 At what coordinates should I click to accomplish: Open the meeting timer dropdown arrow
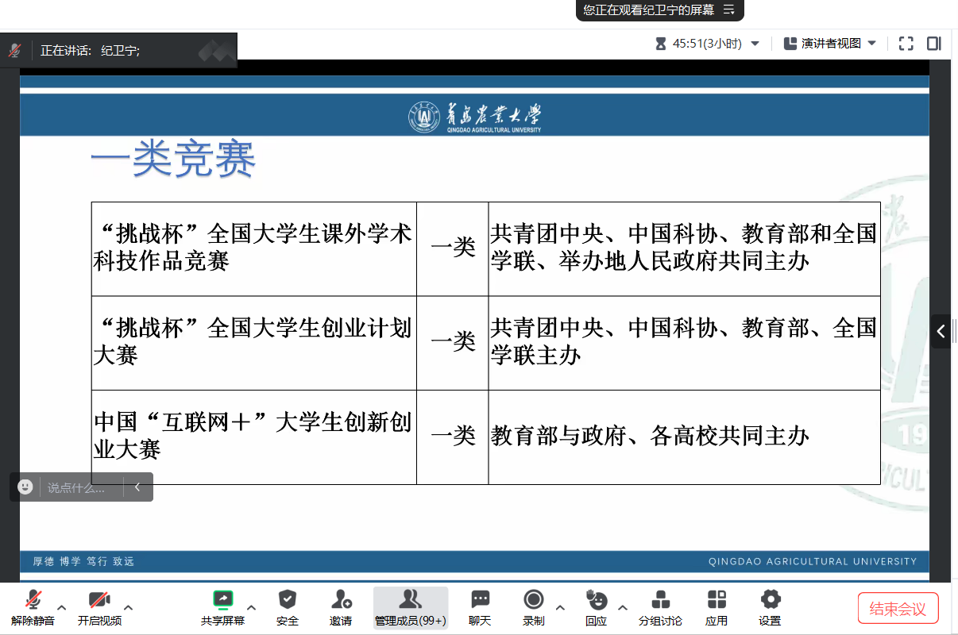[x=755, y=44]
